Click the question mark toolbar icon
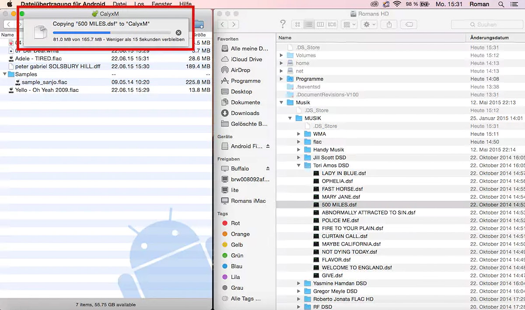The height and width of the screenshot is (310, 525). coord(283,24)
